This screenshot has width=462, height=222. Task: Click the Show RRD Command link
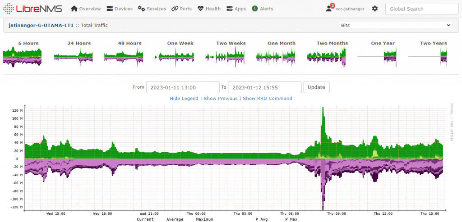click(x=268, y=98)
